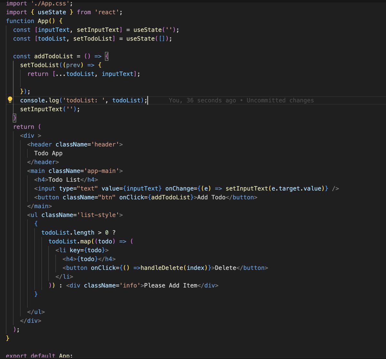This screenshot has height=359, width=386.
Task: Click 'console' in the console.log line
Action: 32,100
